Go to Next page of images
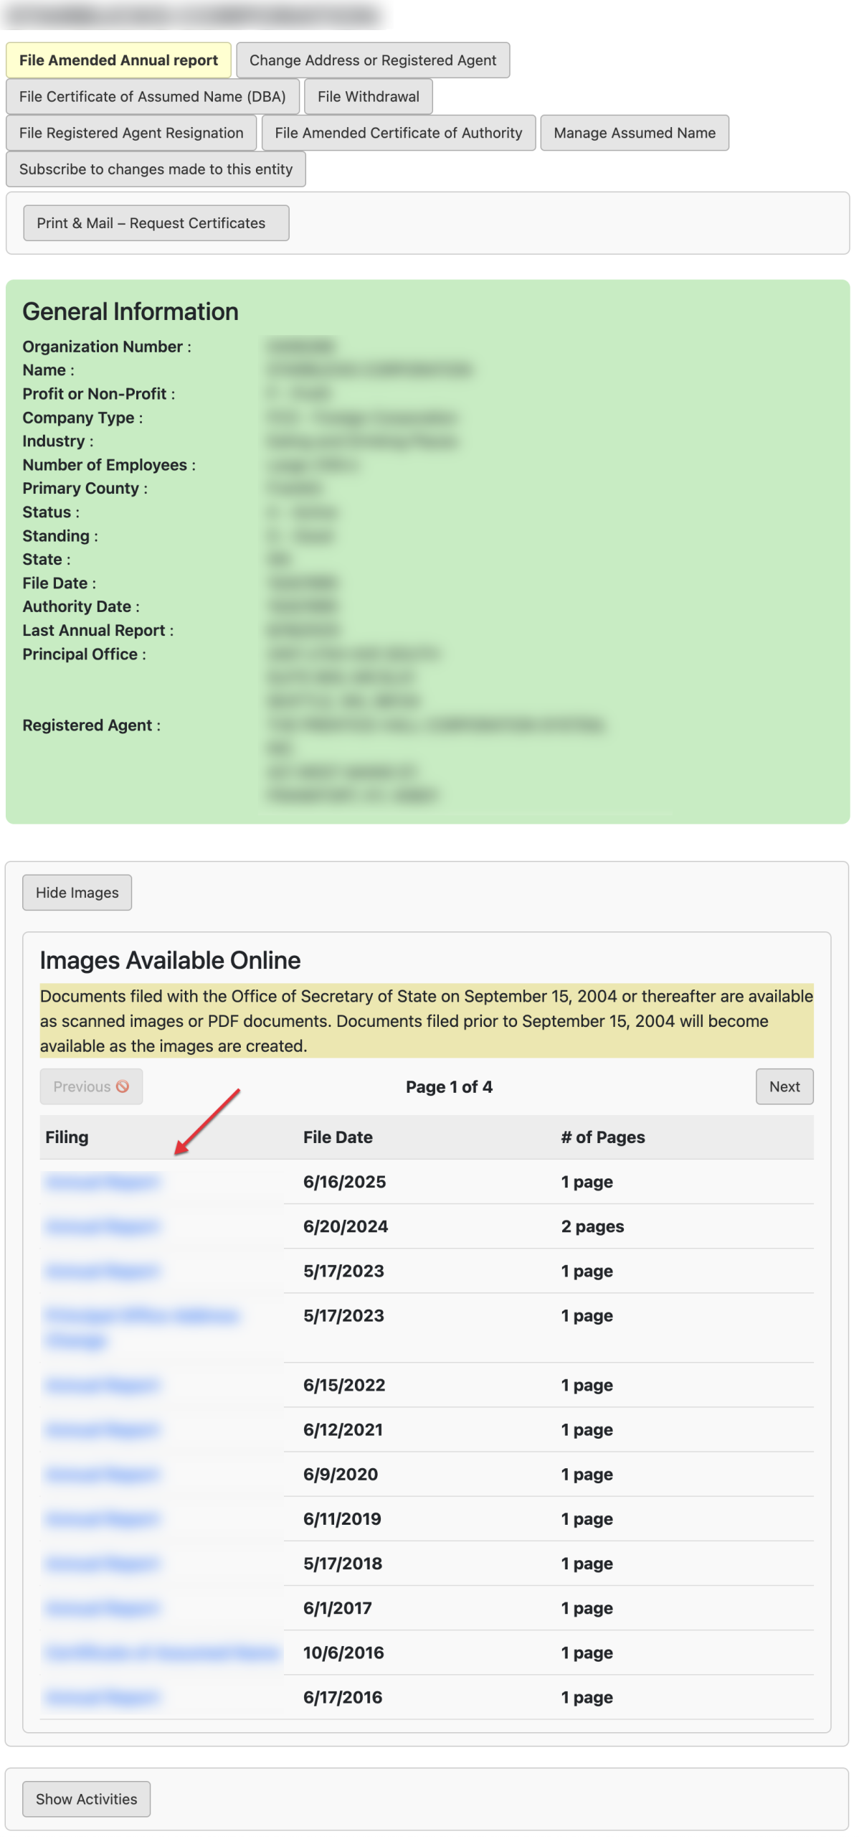The width and height of the screenshot is (859, 1837). (x=784, y=1086)
